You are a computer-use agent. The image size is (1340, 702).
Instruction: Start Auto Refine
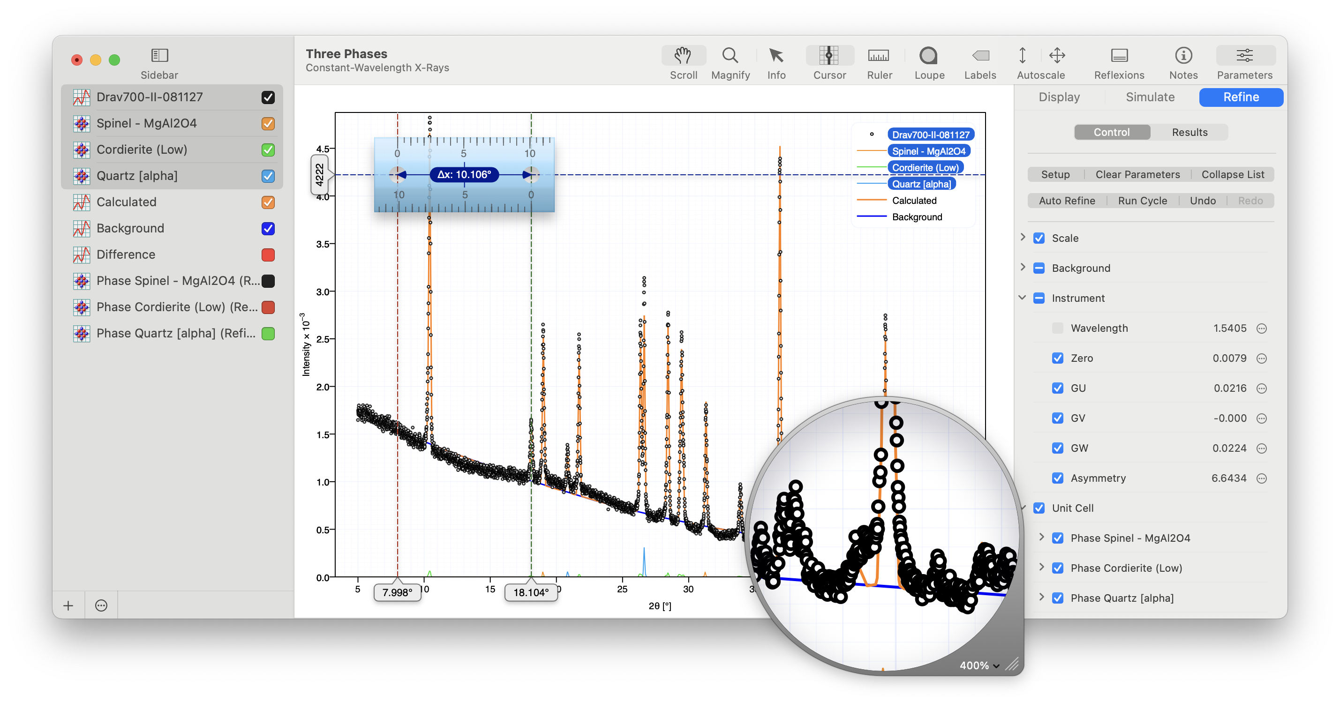click(x=1067, y=201)
